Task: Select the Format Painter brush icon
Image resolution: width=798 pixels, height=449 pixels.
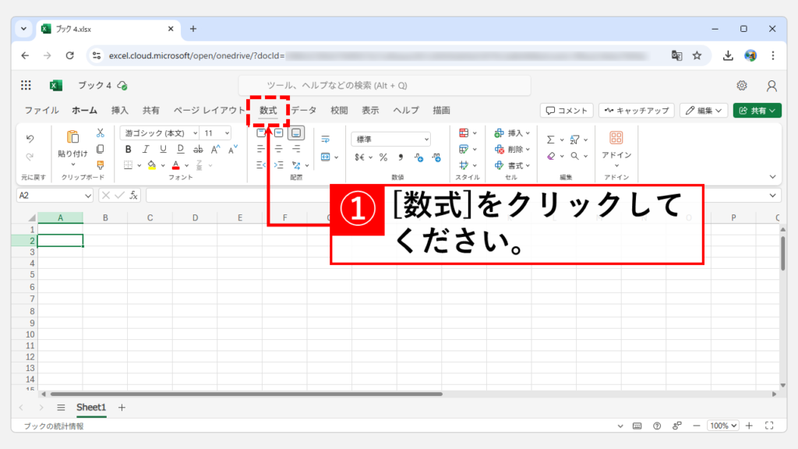Action: (x=100, y=164)
